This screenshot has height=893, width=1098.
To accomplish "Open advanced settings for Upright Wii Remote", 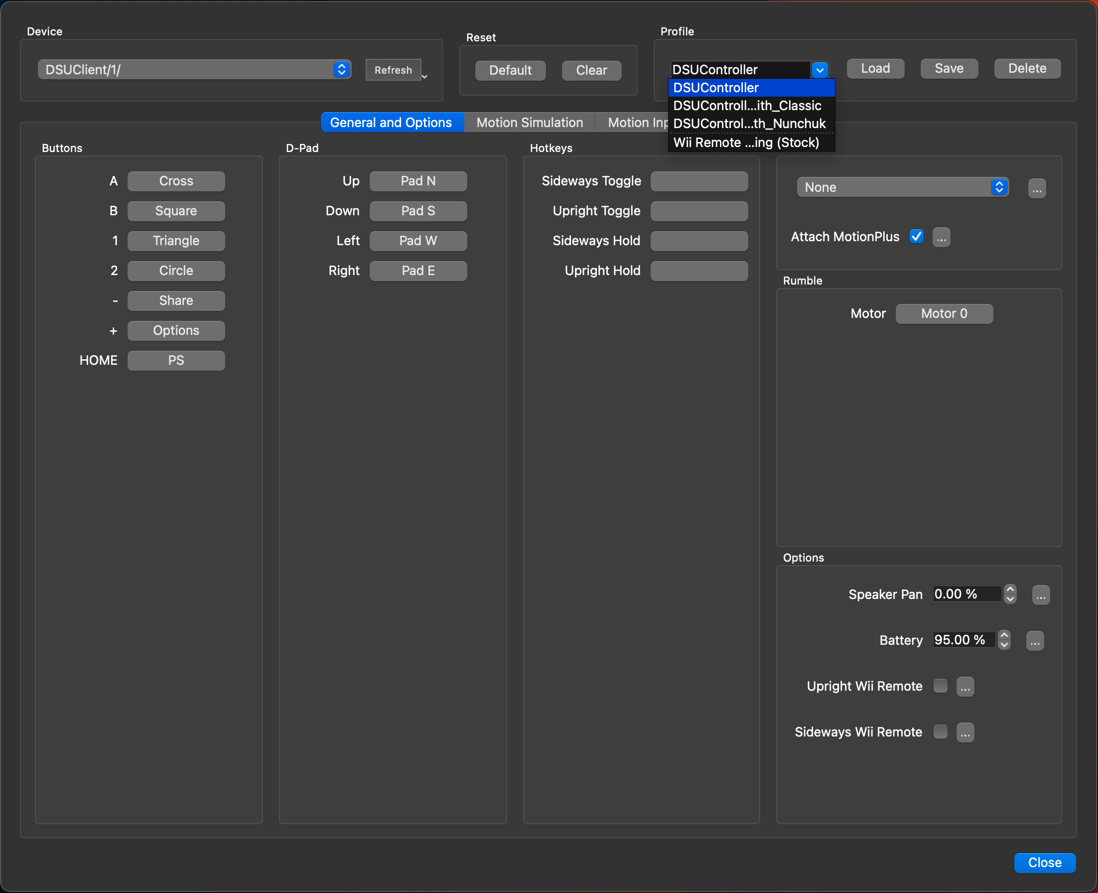I will (x=965, y=686).
